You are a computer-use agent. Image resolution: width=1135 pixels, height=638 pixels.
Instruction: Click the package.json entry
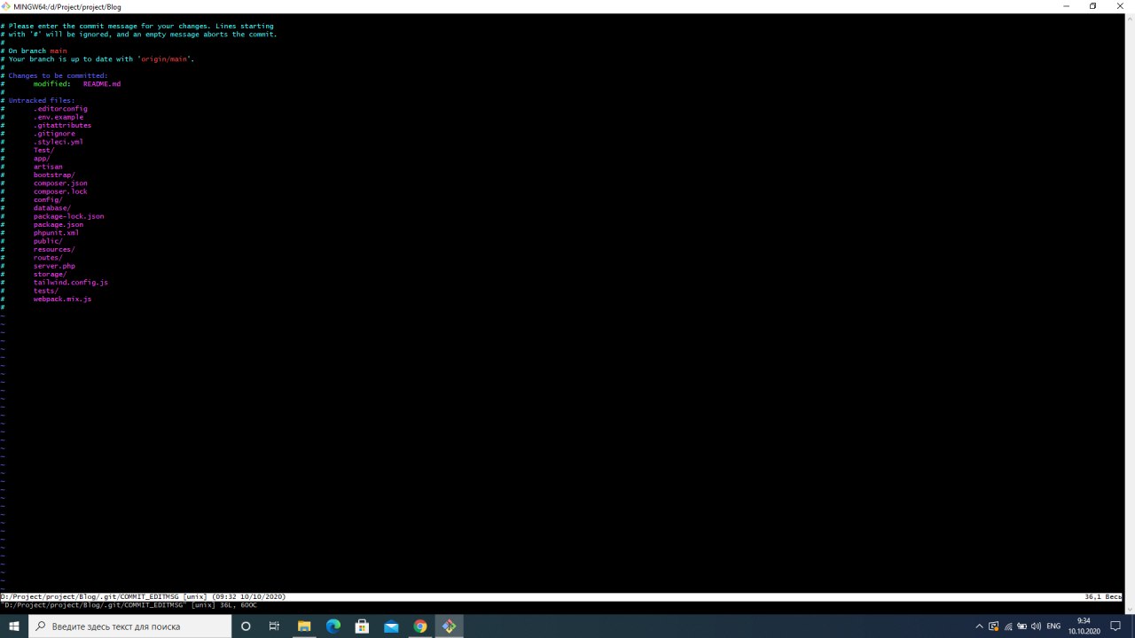pyautogui.click(x=59, y=224)
